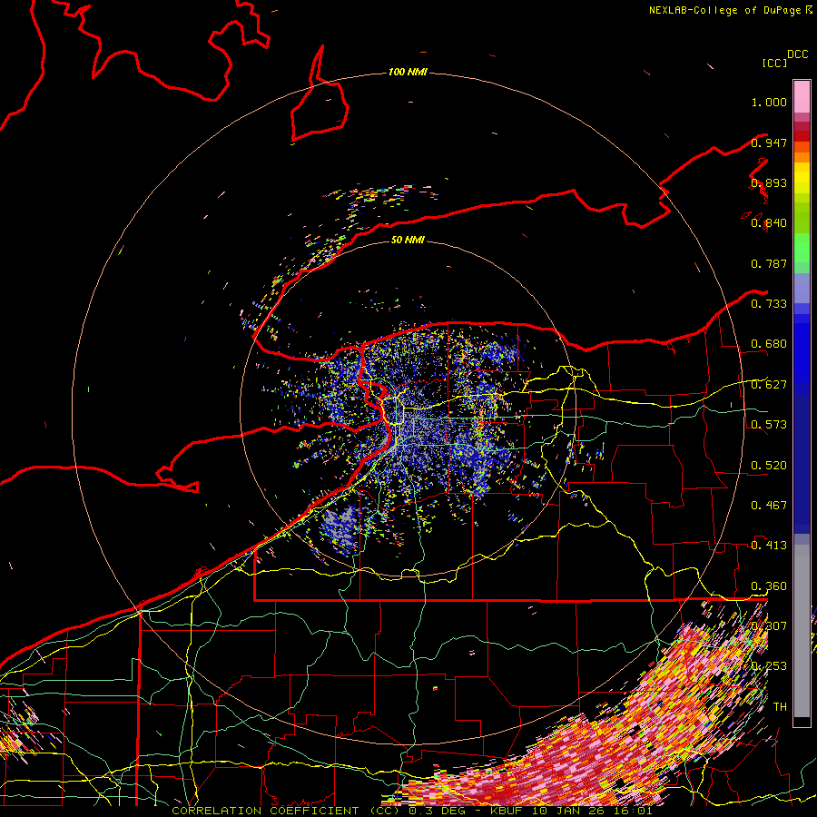Image resolution: width=817 pixels, height=817 pixels.
Task: Select the 0.680 scale value
Action: [769, 344]
